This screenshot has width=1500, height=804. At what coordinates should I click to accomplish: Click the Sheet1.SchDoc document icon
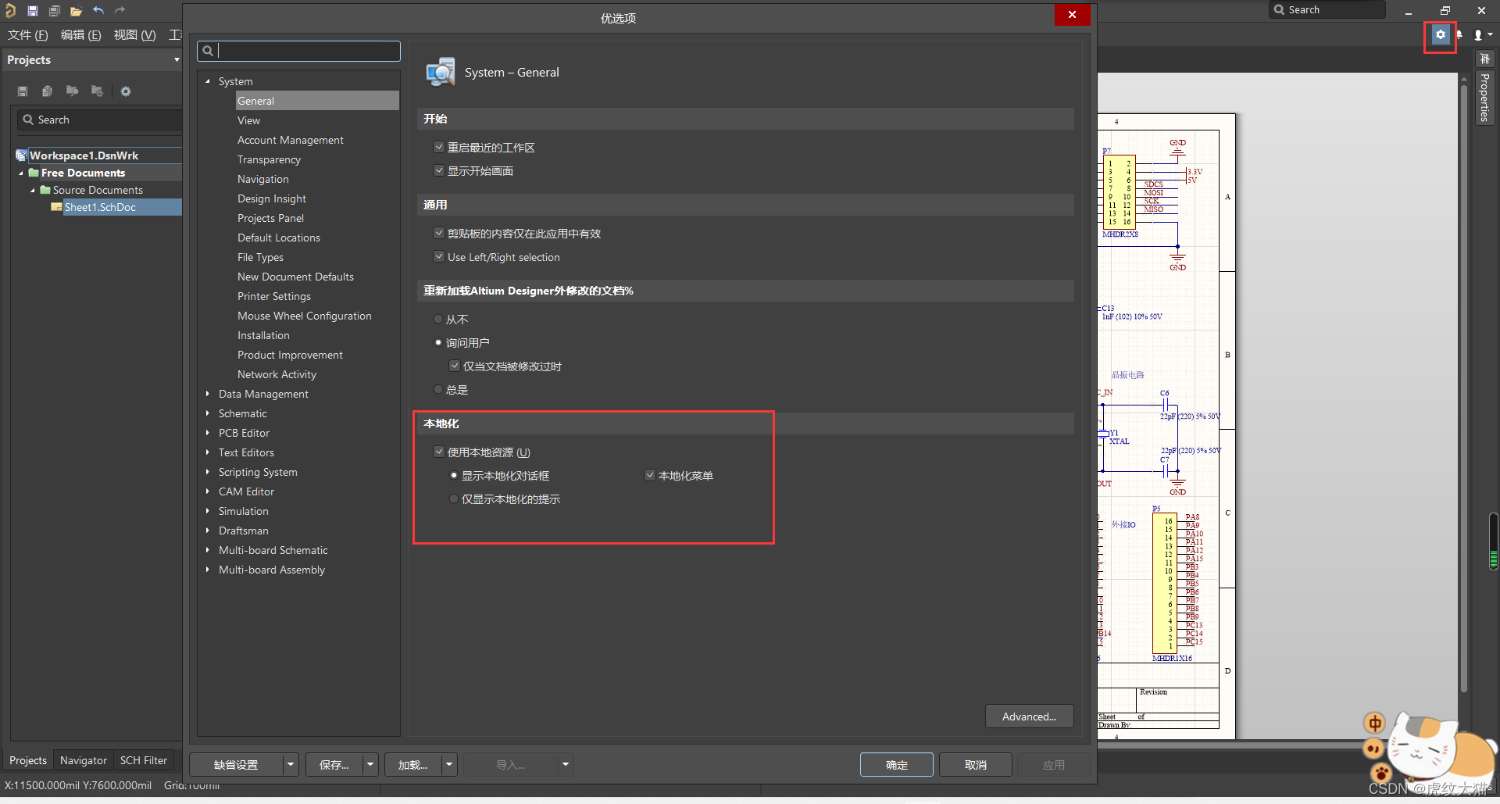pyautogui.click(x=56, y=207)
